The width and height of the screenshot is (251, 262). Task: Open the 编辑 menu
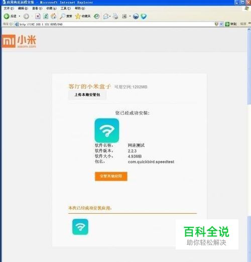click(x=23, y=8)
